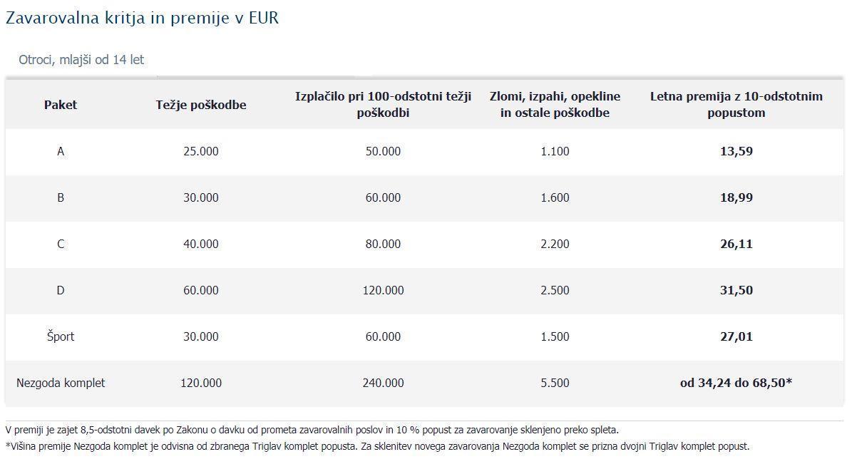Image resolution: width=852 pixels, height=469 pixels.
Task: Click the "Letna premija z 10-odstotnim popustom" header
Action: (x=736, y=104)
